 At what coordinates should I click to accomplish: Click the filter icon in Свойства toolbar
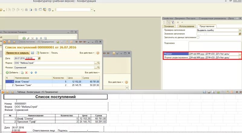click(x=173, y=23)
